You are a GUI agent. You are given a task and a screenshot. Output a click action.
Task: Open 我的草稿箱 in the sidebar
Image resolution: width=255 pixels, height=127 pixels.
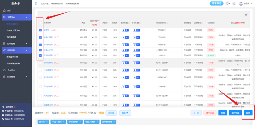coord(11,37)
